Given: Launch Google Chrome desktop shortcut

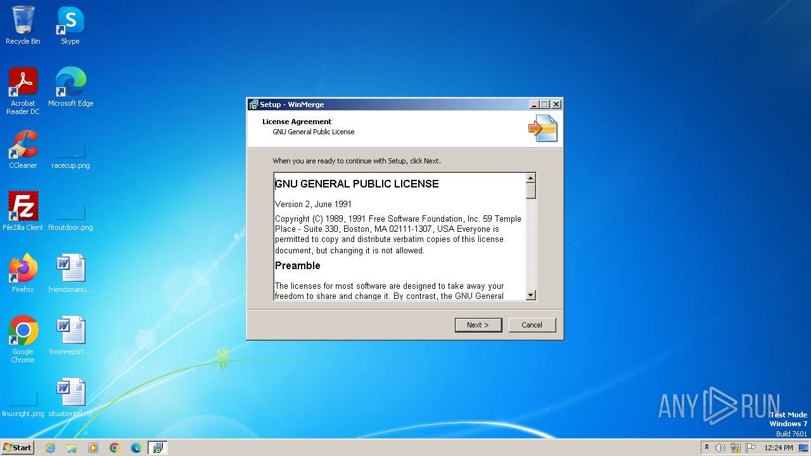Looking at the screenshot, I should click(x=23, y=339).
